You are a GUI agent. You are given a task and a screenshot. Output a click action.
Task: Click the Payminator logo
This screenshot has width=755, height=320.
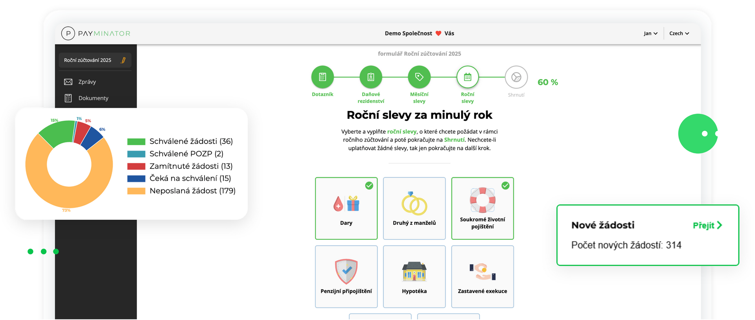pyautogui.click(x=96, y=33)
